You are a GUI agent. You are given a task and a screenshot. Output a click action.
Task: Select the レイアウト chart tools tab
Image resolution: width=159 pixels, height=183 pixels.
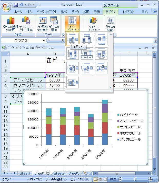128,12
